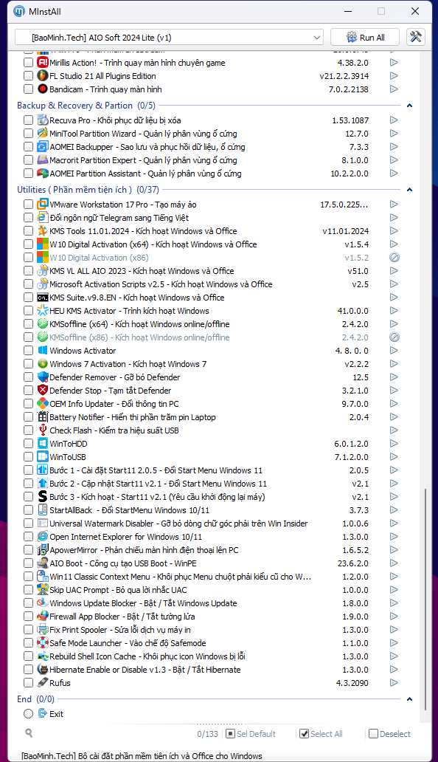Click the End (0/0) group header
438x762 pixels.
(x=35, y=698)
